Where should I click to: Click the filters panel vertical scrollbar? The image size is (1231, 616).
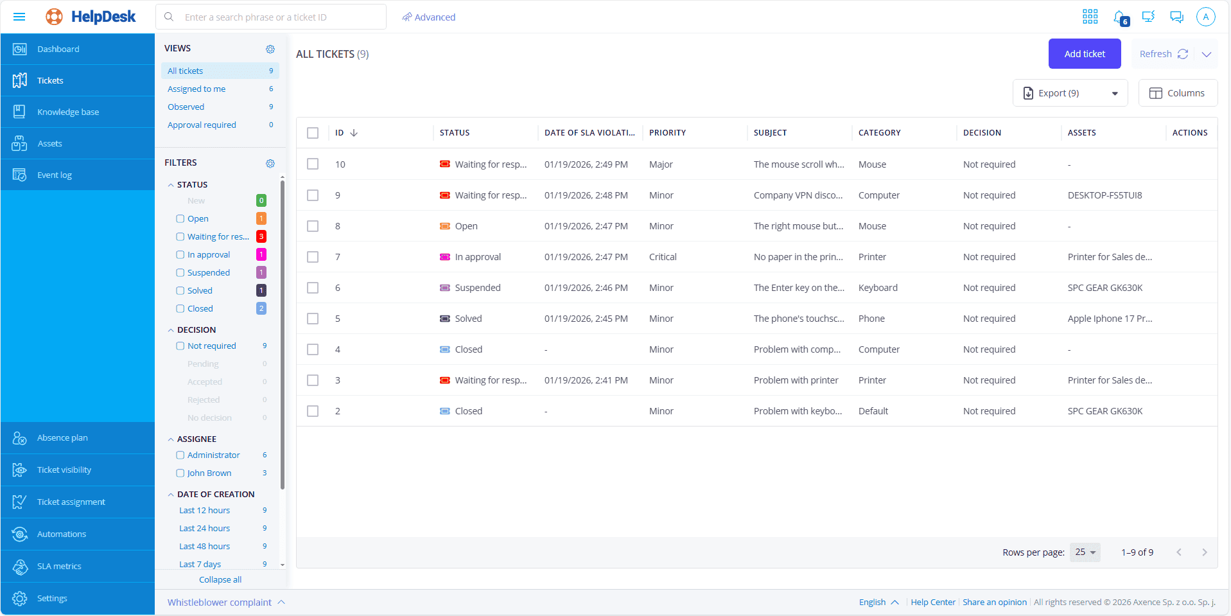click(x=283, y=334)
